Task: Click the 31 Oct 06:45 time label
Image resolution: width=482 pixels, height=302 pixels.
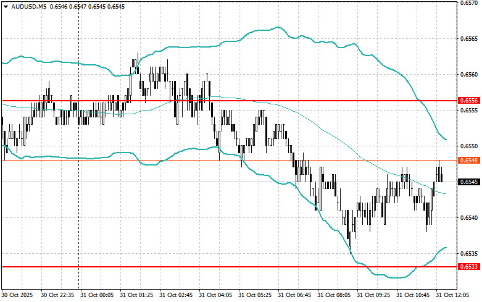Action: coord(294,295)
